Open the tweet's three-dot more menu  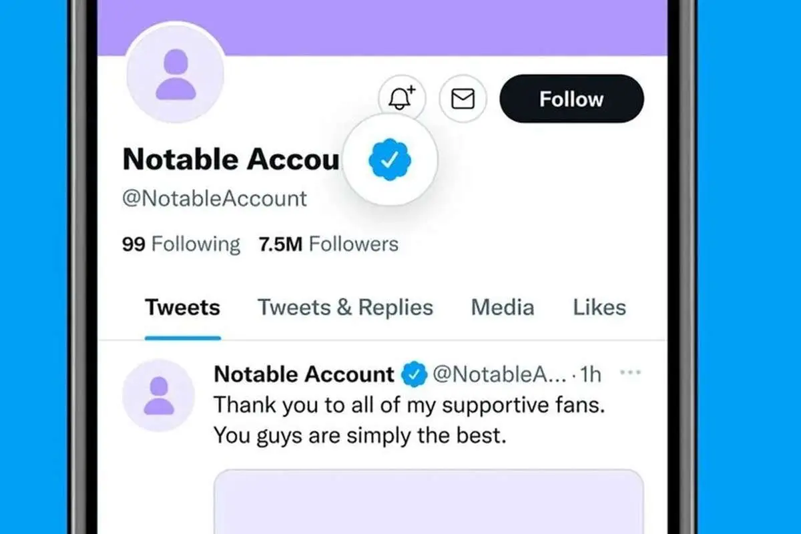pyautogui.click(x=630, y=372)
